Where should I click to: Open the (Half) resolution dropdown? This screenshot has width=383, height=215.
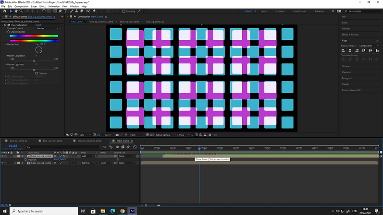pos(136,135)
